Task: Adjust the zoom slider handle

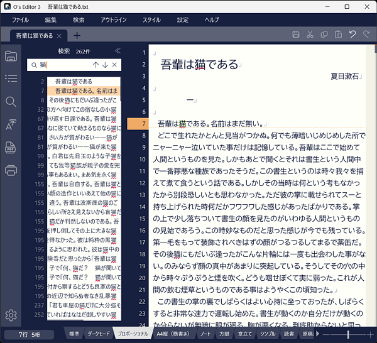Action: coord(348,334)
